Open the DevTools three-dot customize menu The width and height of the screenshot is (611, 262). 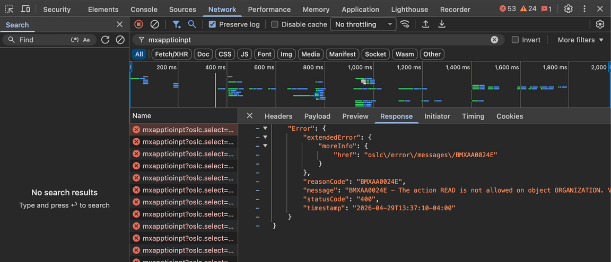tap(584, 9)
